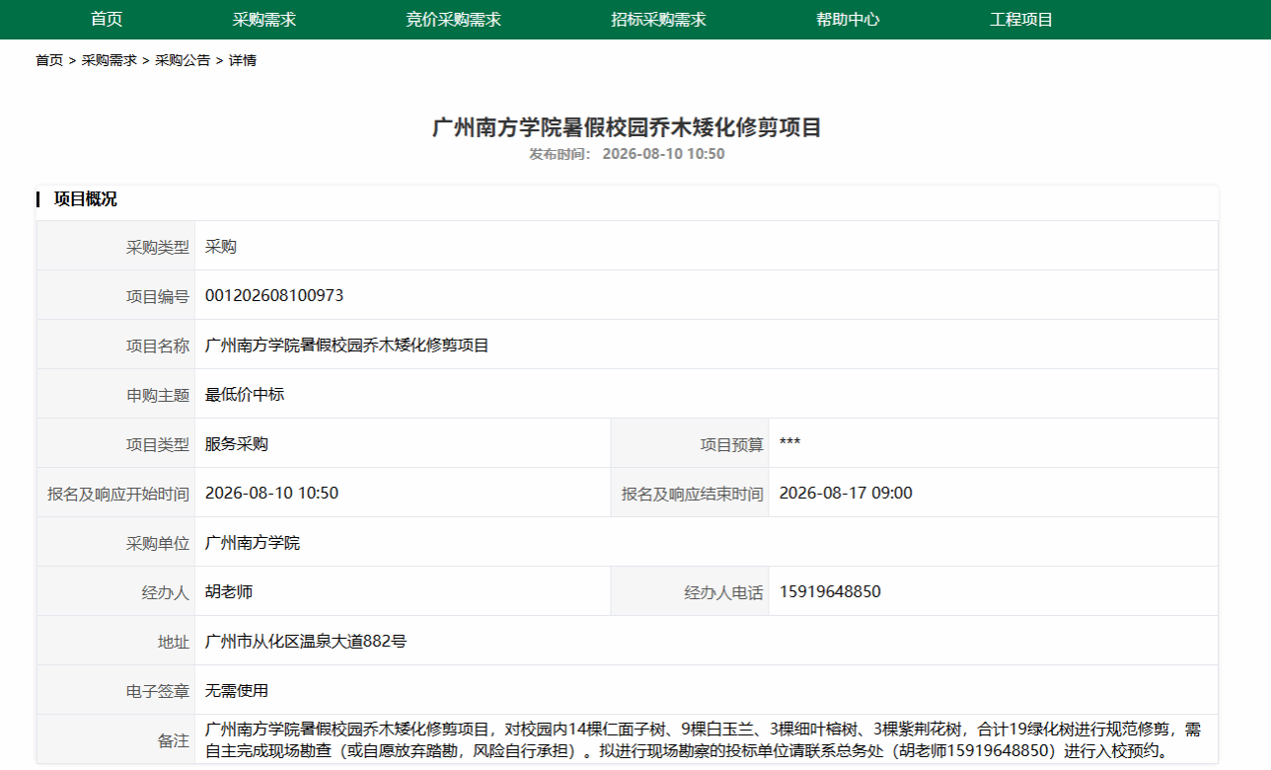
Task: Click the 申购主题 row label
Action: (x=158, y=395)
